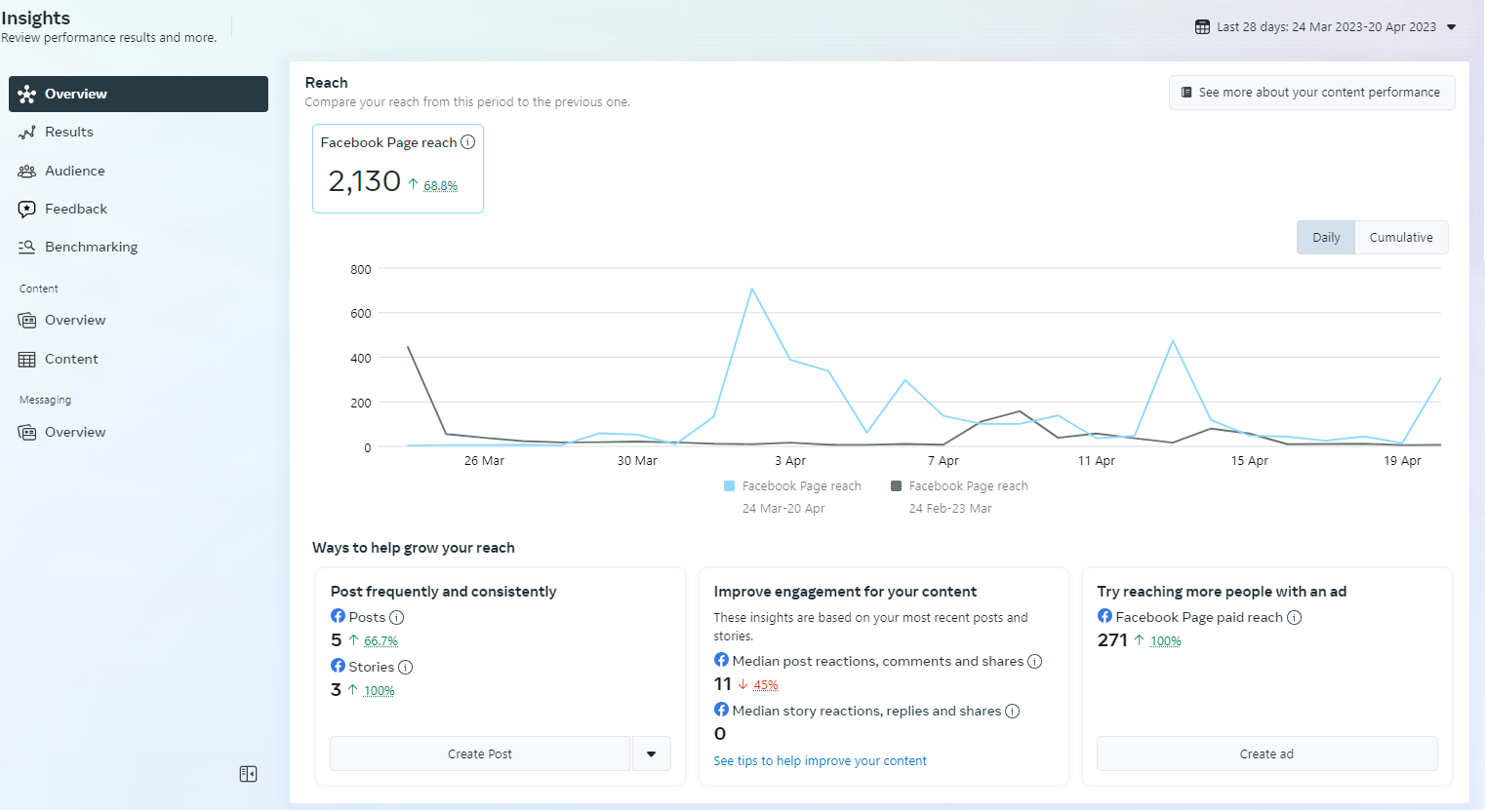Click Facebook logo beside Posts
The image size is (1485, 810).
[338, 616]
